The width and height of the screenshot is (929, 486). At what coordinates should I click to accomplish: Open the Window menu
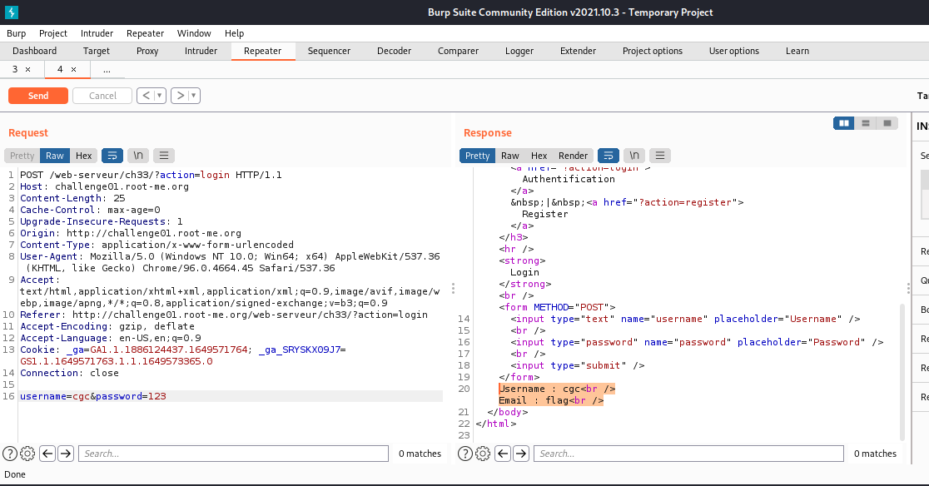coord(194,33)
